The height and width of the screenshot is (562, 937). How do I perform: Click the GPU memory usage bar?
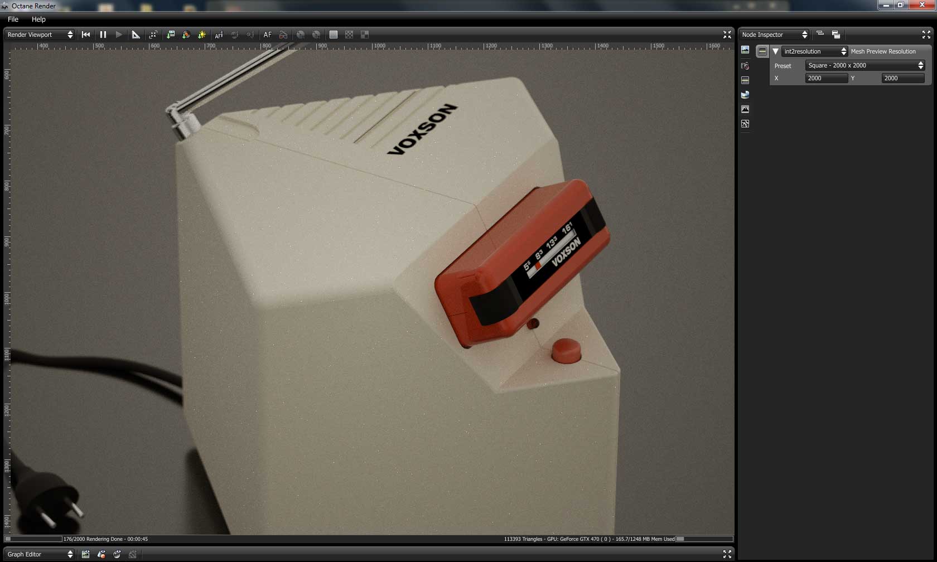point(704,539)
